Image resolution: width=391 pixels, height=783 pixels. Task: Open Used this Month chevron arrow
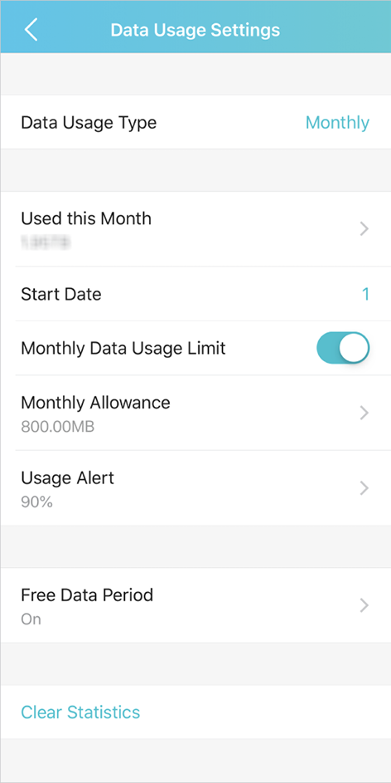[x=364, y=229]
